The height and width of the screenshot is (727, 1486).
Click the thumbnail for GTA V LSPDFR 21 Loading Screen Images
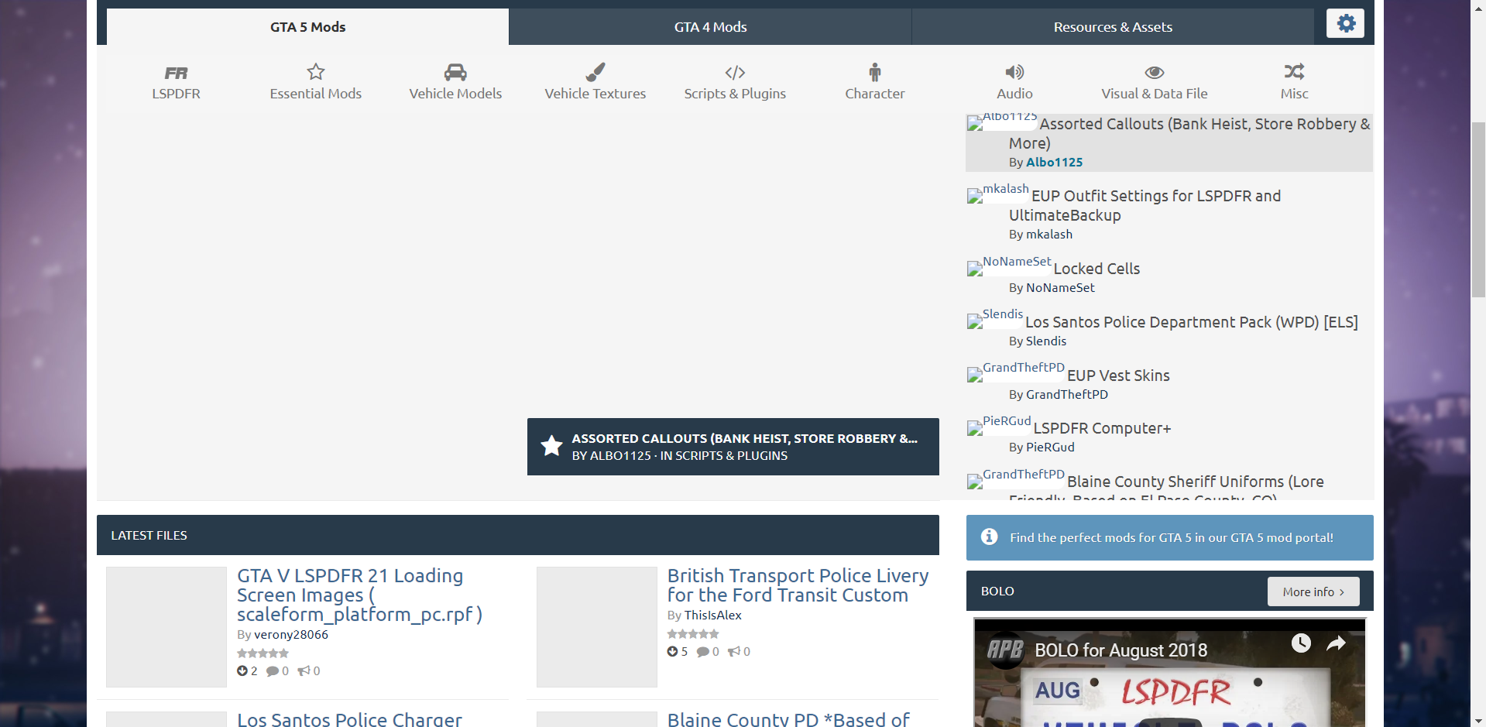[x=166, y=627]
